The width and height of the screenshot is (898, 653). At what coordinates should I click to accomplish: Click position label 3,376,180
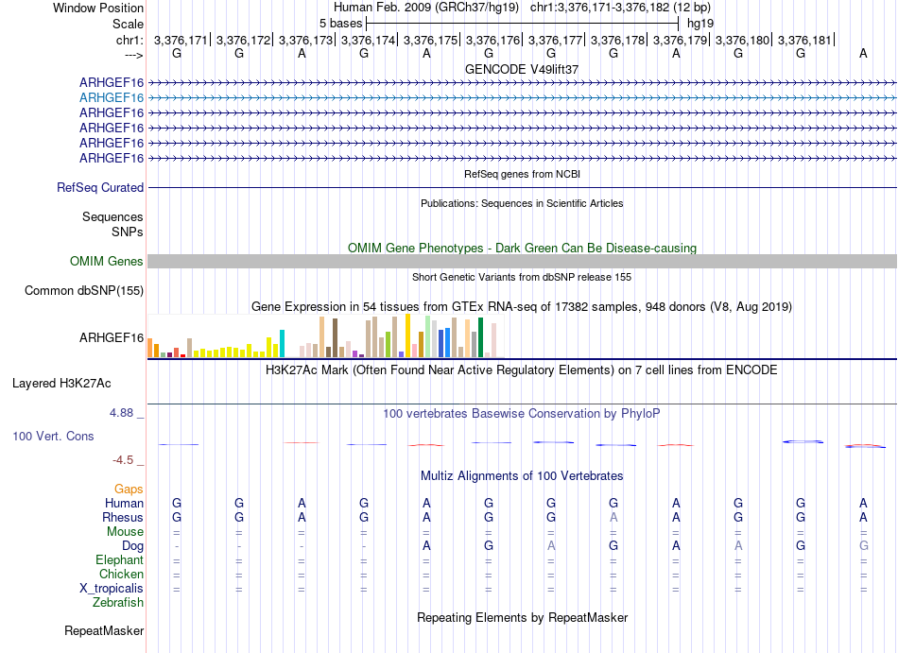point(742,40)
